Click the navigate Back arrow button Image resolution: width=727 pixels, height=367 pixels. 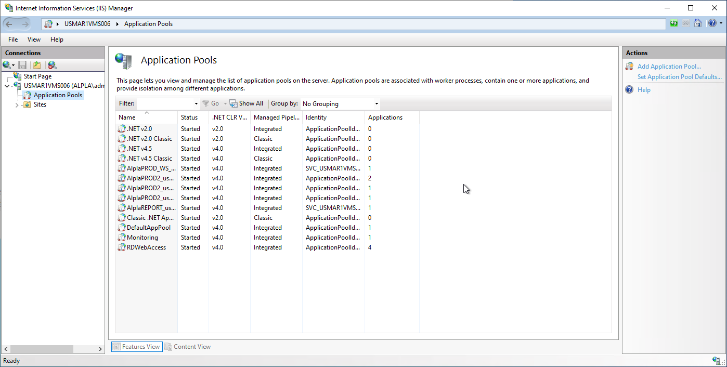coord(9,24)
